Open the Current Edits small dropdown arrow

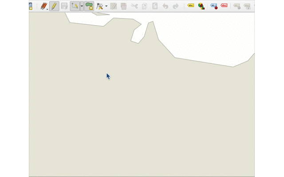[47, 9]
